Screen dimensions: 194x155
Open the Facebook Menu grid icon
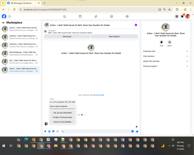coord(177,16)
